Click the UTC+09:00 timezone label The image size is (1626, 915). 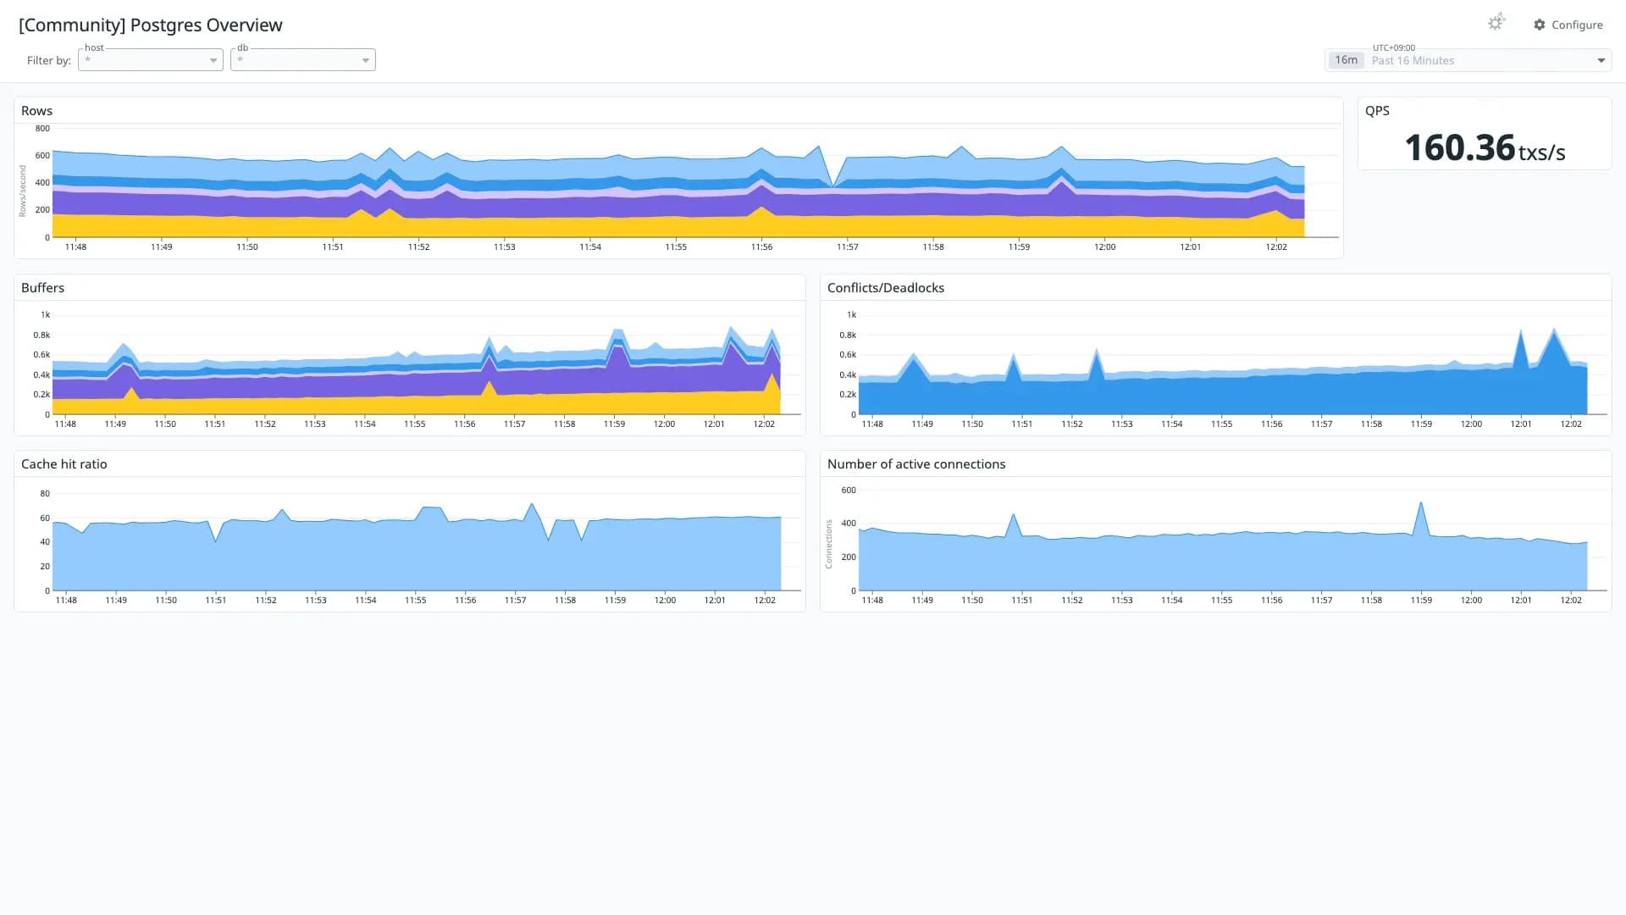pos(1394,47)
